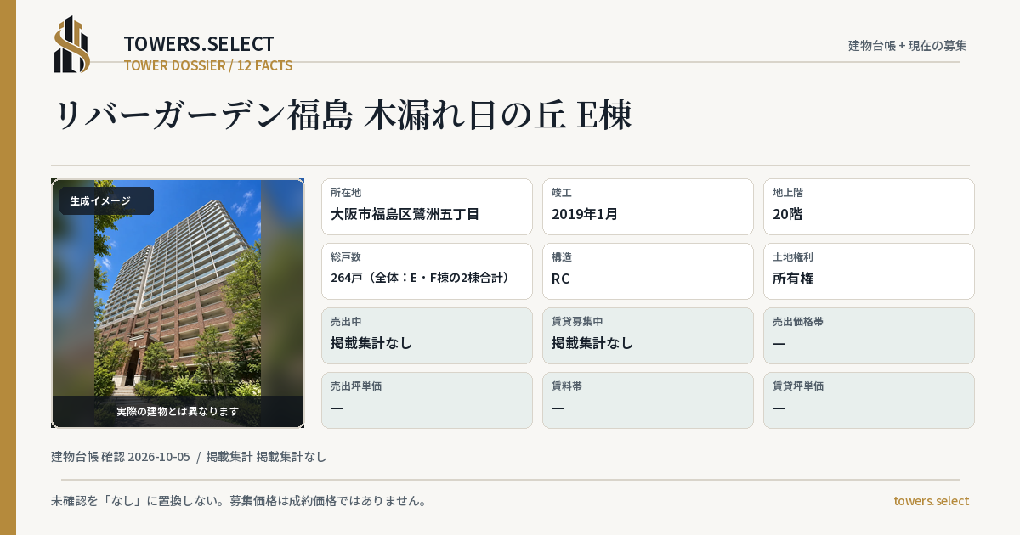Click the 建物台帳 確認 2026-10-05 footer text

point(121,457)
